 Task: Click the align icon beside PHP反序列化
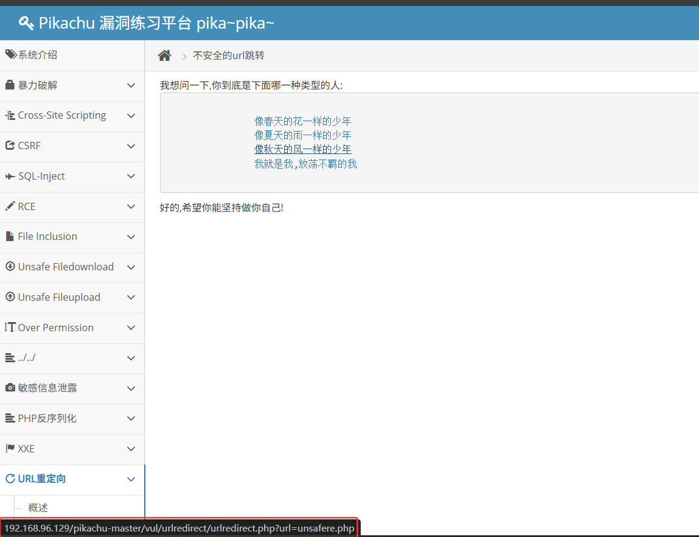pos(10,418)
